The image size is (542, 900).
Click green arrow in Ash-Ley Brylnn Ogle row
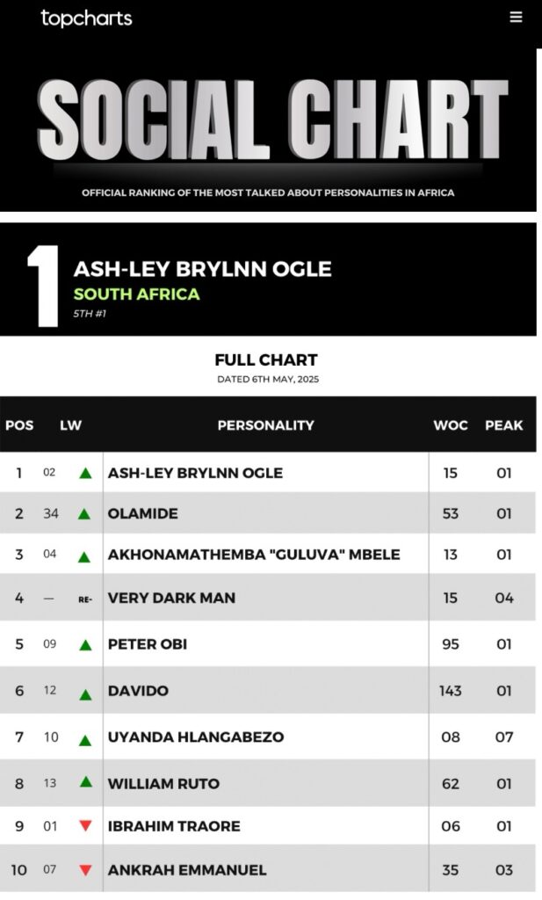coord(85,473)
